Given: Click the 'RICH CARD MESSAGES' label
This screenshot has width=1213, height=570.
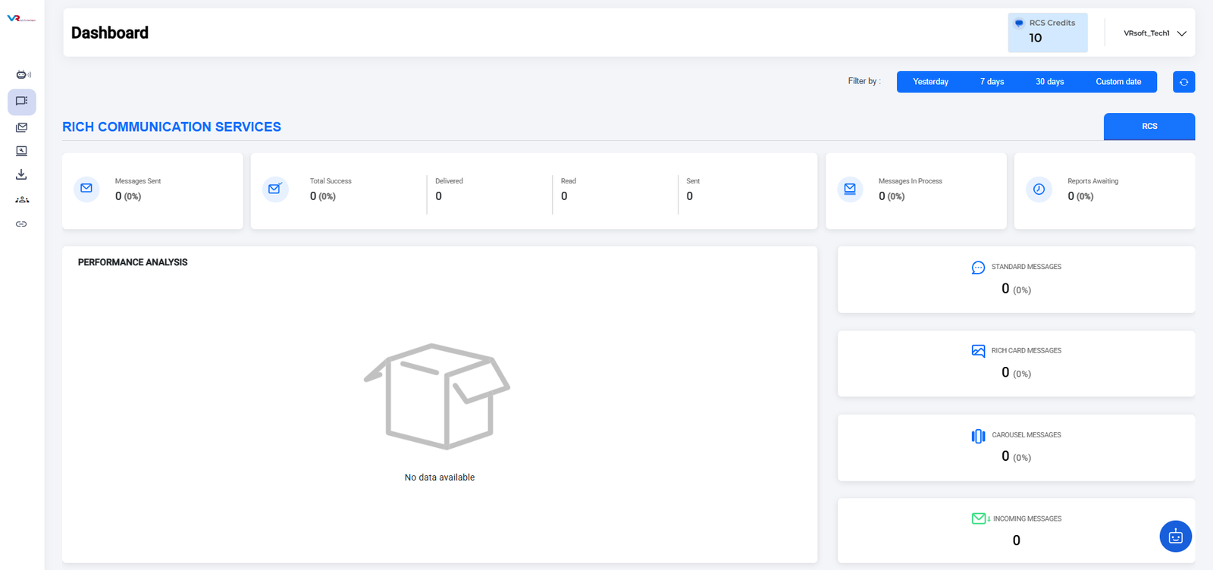Looking at the screenshot, I should [1027, 351].
